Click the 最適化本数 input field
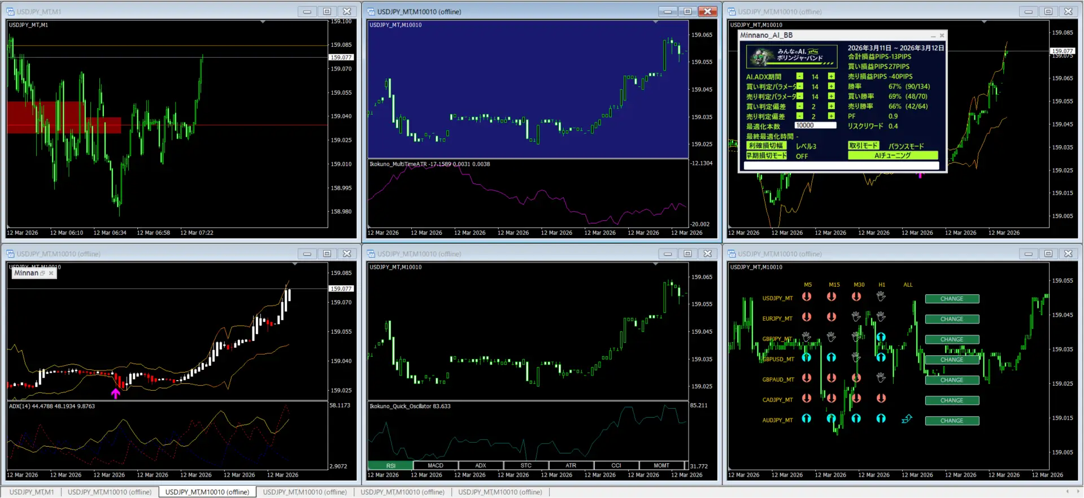The width and height of the screenshot is (1084, 498). pos(815,126)
